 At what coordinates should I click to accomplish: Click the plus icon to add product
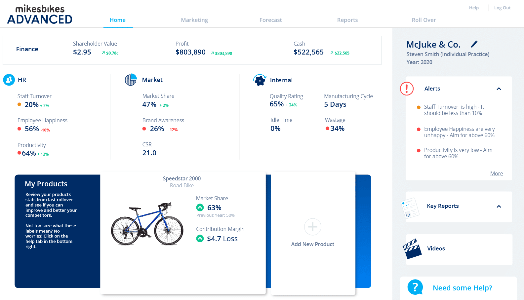312,227
